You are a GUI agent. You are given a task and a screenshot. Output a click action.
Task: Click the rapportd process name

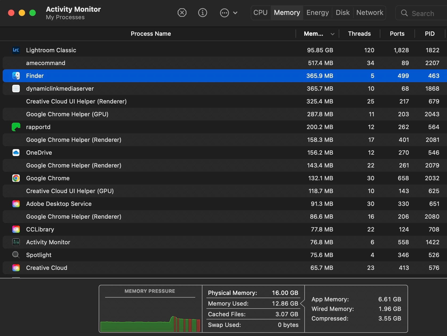coord(38,127)
